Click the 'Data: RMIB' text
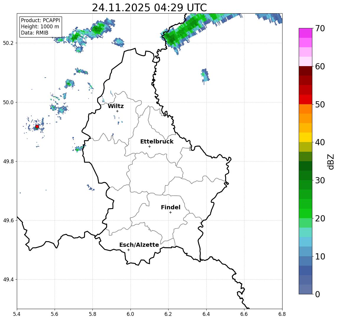This screenshot has width=338, height=320. point(35,33)
